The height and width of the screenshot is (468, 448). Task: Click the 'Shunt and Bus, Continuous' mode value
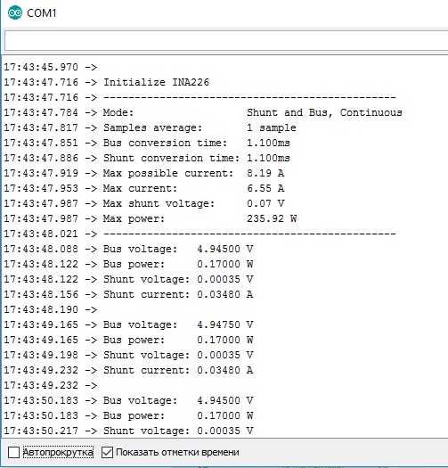pyautogui.click(x=324, y=112)
